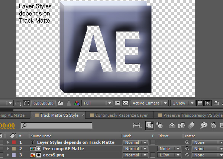Click the viewer current time 0:00:00:00
The width and height of the screenshot is (223, 159).
click(x=43, y=103)
